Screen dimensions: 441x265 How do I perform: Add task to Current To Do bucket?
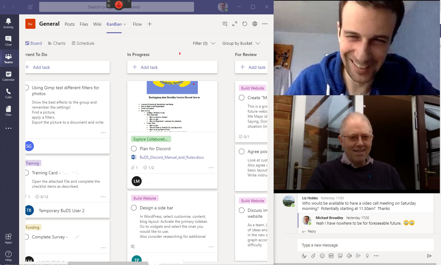pyautogui.click(x=67, y=67)
